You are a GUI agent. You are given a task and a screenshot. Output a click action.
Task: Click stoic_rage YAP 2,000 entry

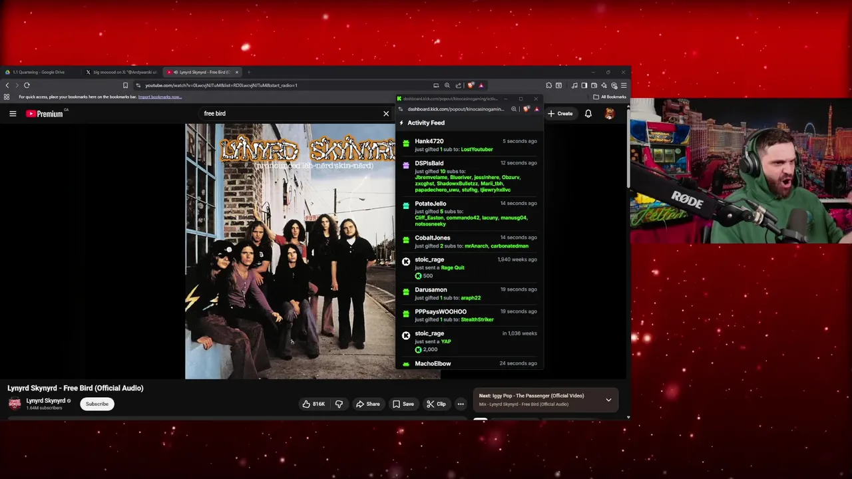[470, 341]
